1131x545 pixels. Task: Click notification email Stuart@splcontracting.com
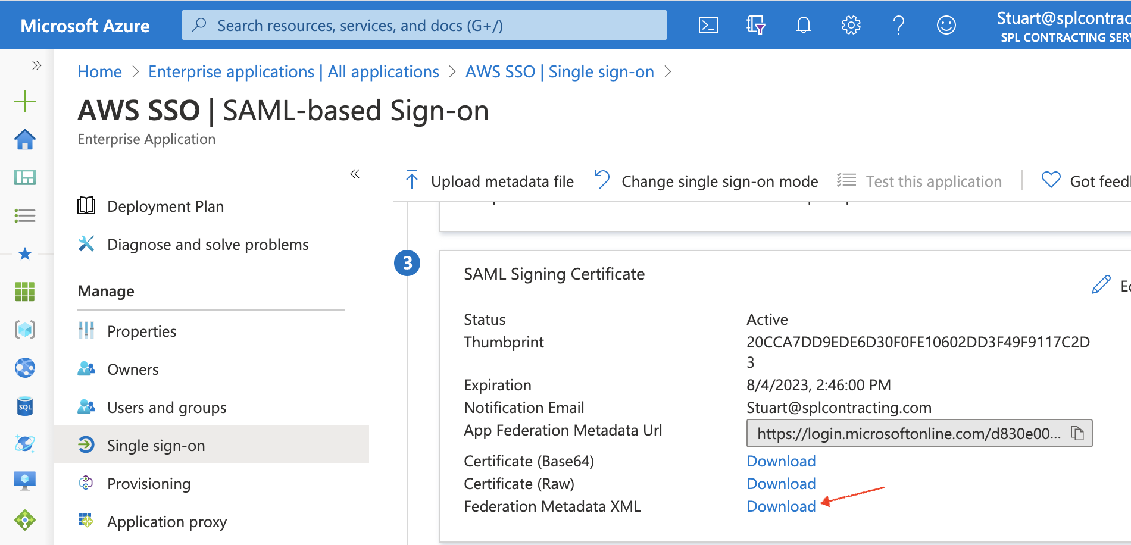point(839,408)
